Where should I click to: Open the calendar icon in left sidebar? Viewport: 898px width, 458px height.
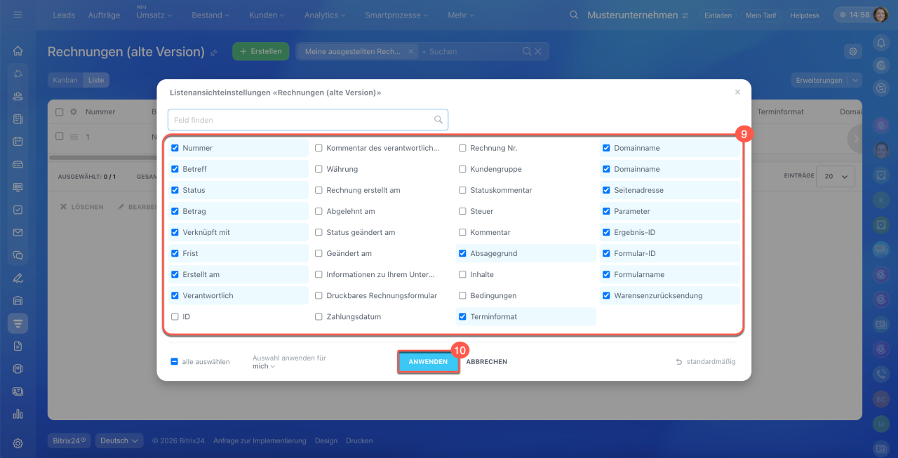click(x=18, y=141)
